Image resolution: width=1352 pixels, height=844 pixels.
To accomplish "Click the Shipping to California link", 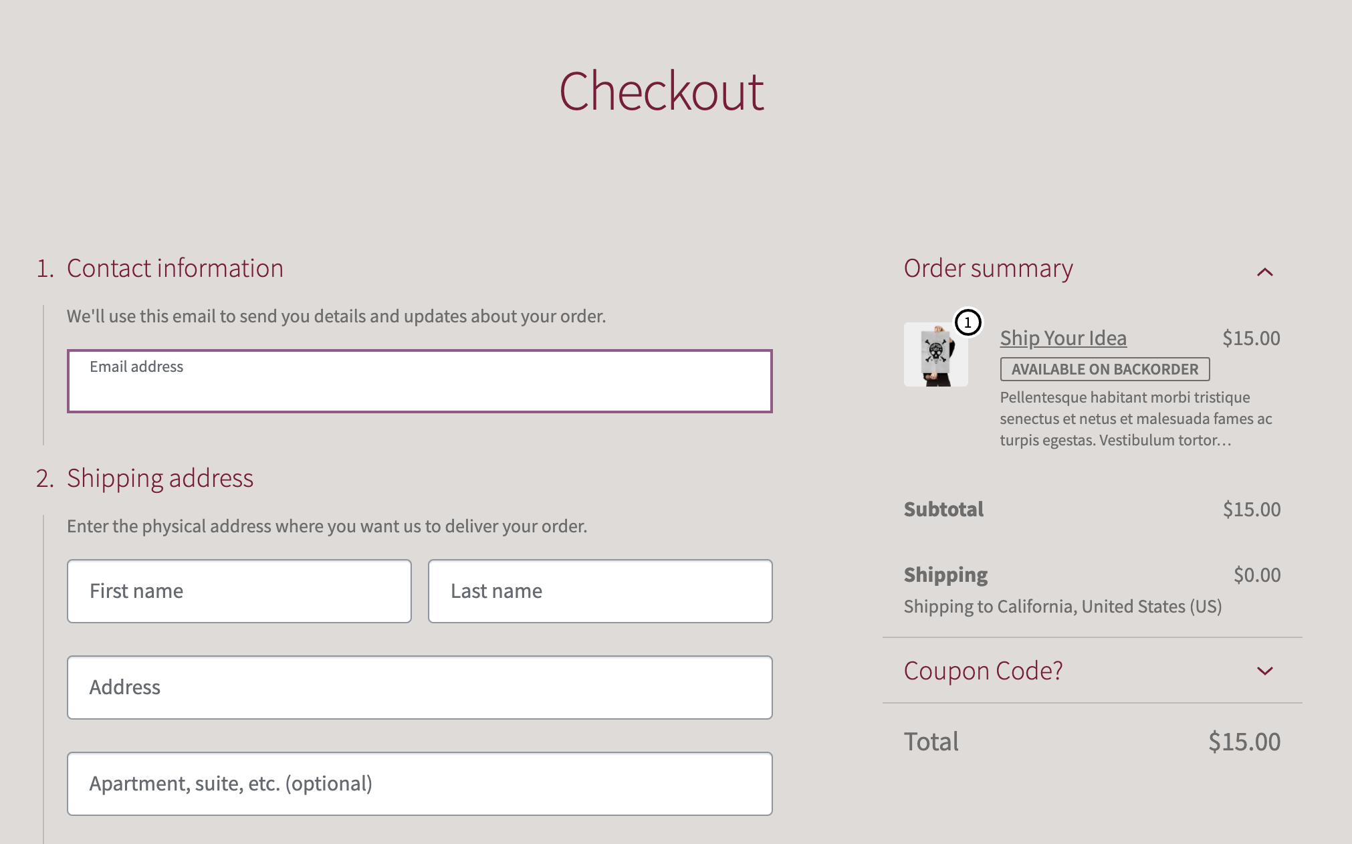I will (x=1062, y=607).
